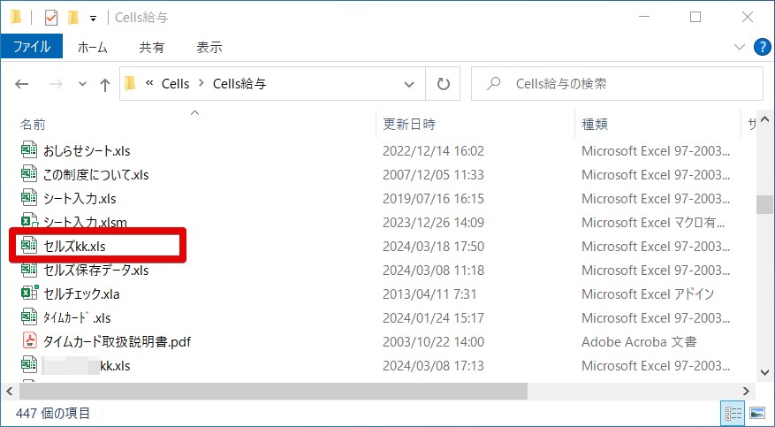The width and height of the screenshot is (775, 427).
Task: Click the PDF icon for タイムカード取扱説明書.pdf
Action: pos(29,341)
